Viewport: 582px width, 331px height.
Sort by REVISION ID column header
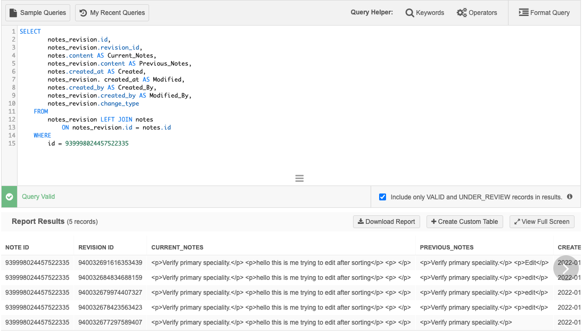point(96,247)
